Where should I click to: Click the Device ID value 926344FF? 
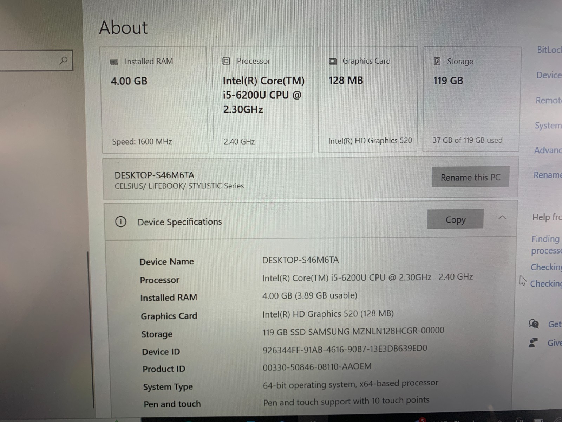click(345, 349)
